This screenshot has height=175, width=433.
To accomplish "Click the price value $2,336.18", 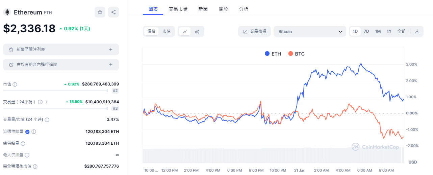I will [29, 29].
